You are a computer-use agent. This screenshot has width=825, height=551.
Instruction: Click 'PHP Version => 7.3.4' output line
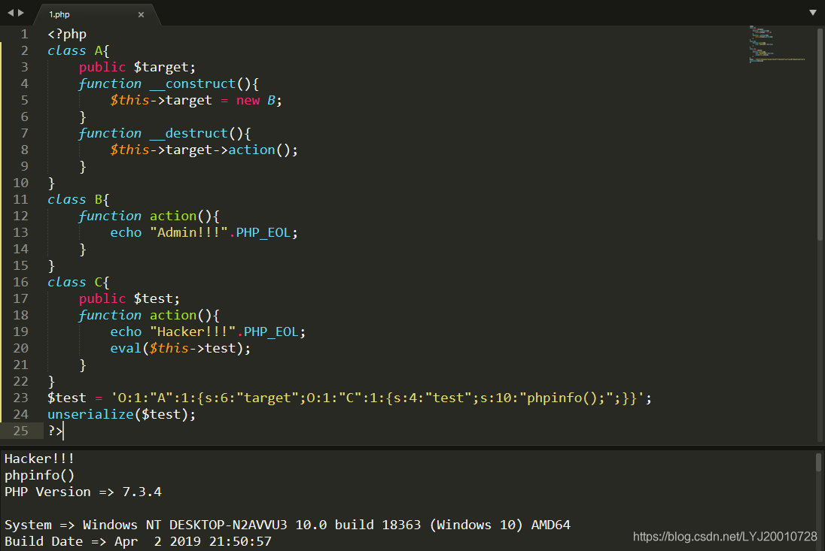tap(83, 492)
